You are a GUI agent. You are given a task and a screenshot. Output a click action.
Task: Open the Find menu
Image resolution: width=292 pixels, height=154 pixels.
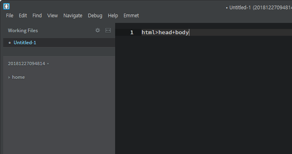tap(37, 16)
